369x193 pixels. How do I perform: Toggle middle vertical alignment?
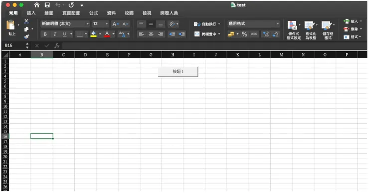point(151,24)
